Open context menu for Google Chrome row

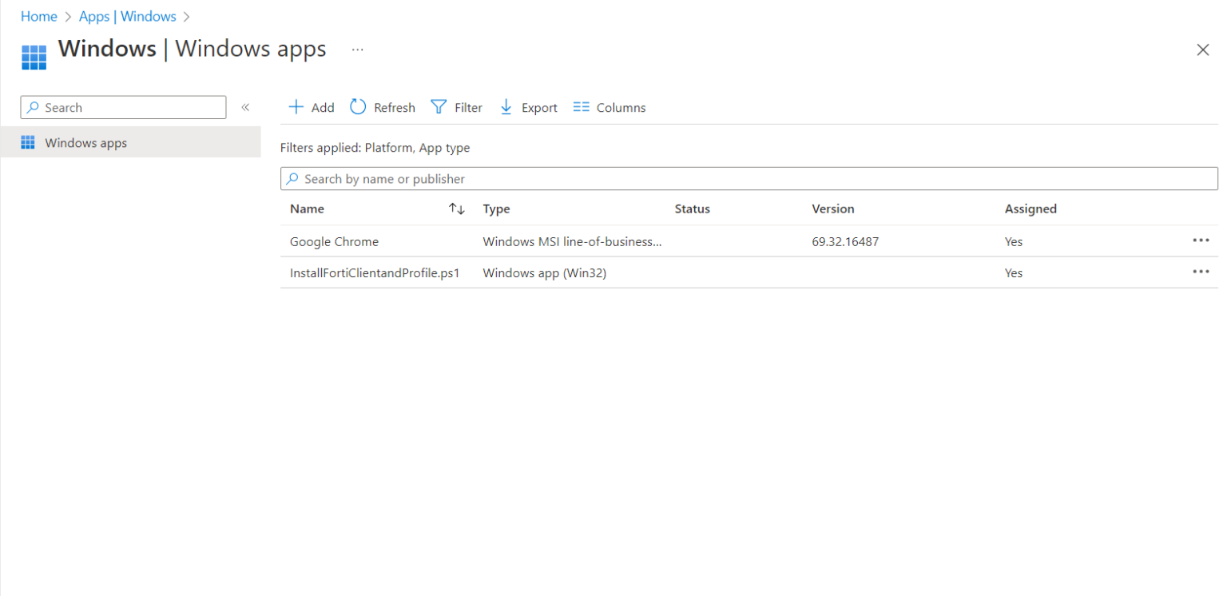tap(1201, 240)
